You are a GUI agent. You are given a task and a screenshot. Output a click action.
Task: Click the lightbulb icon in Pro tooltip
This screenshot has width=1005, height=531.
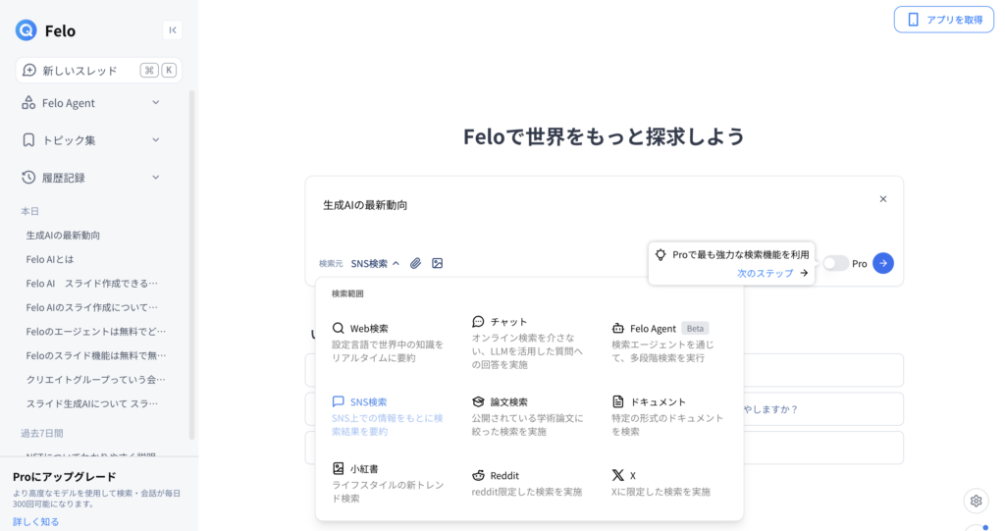point(661,254)
